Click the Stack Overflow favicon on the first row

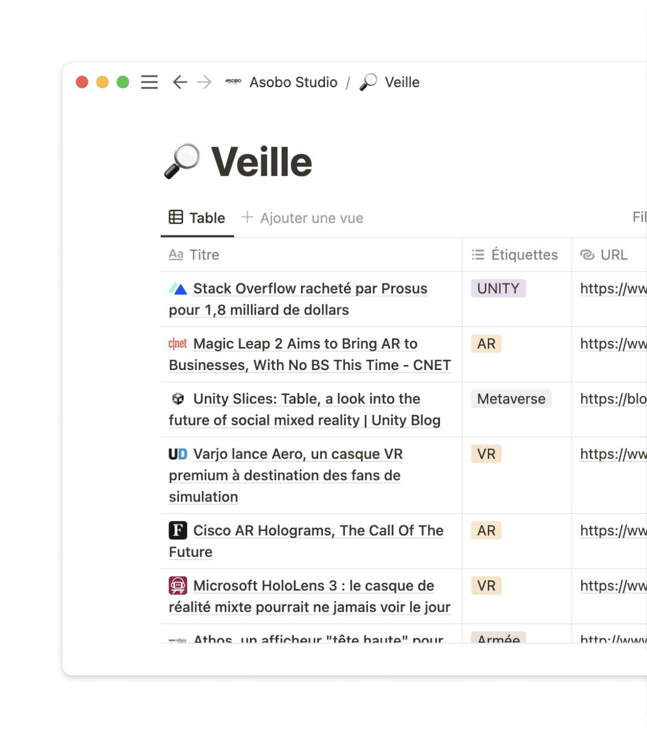(x=177, y=288)
